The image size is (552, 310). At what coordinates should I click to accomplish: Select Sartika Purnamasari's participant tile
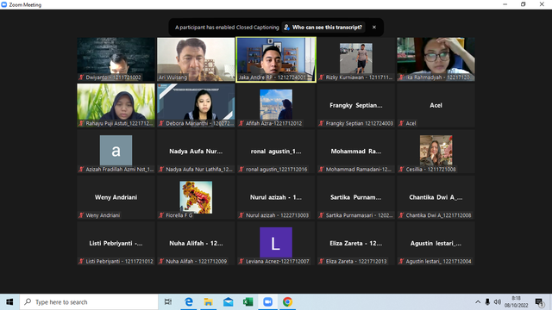coord(356,197)
